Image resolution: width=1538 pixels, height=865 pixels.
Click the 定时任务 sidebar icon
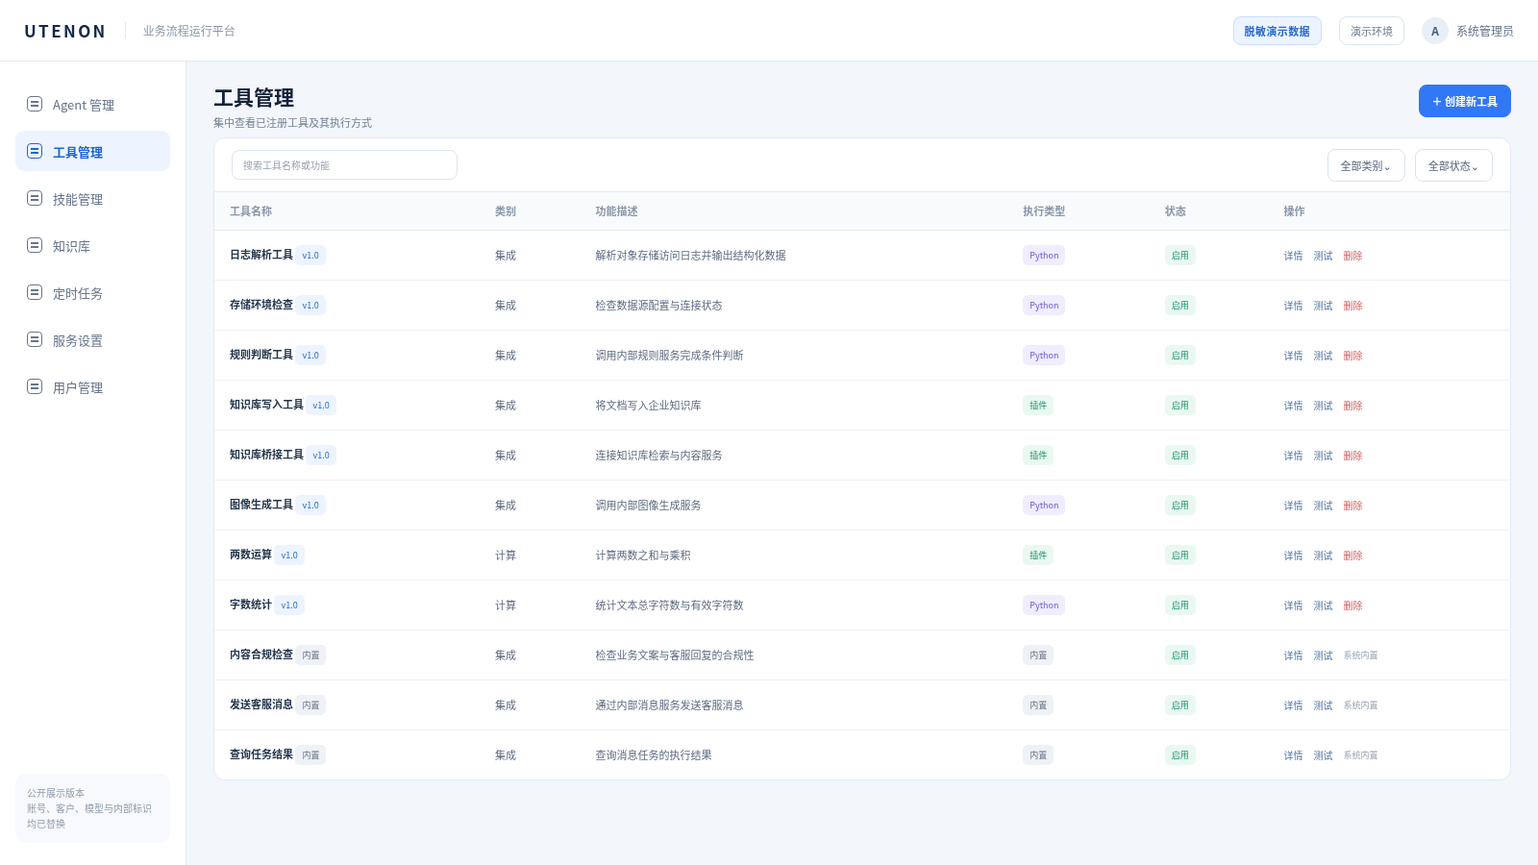click(35, 292)
